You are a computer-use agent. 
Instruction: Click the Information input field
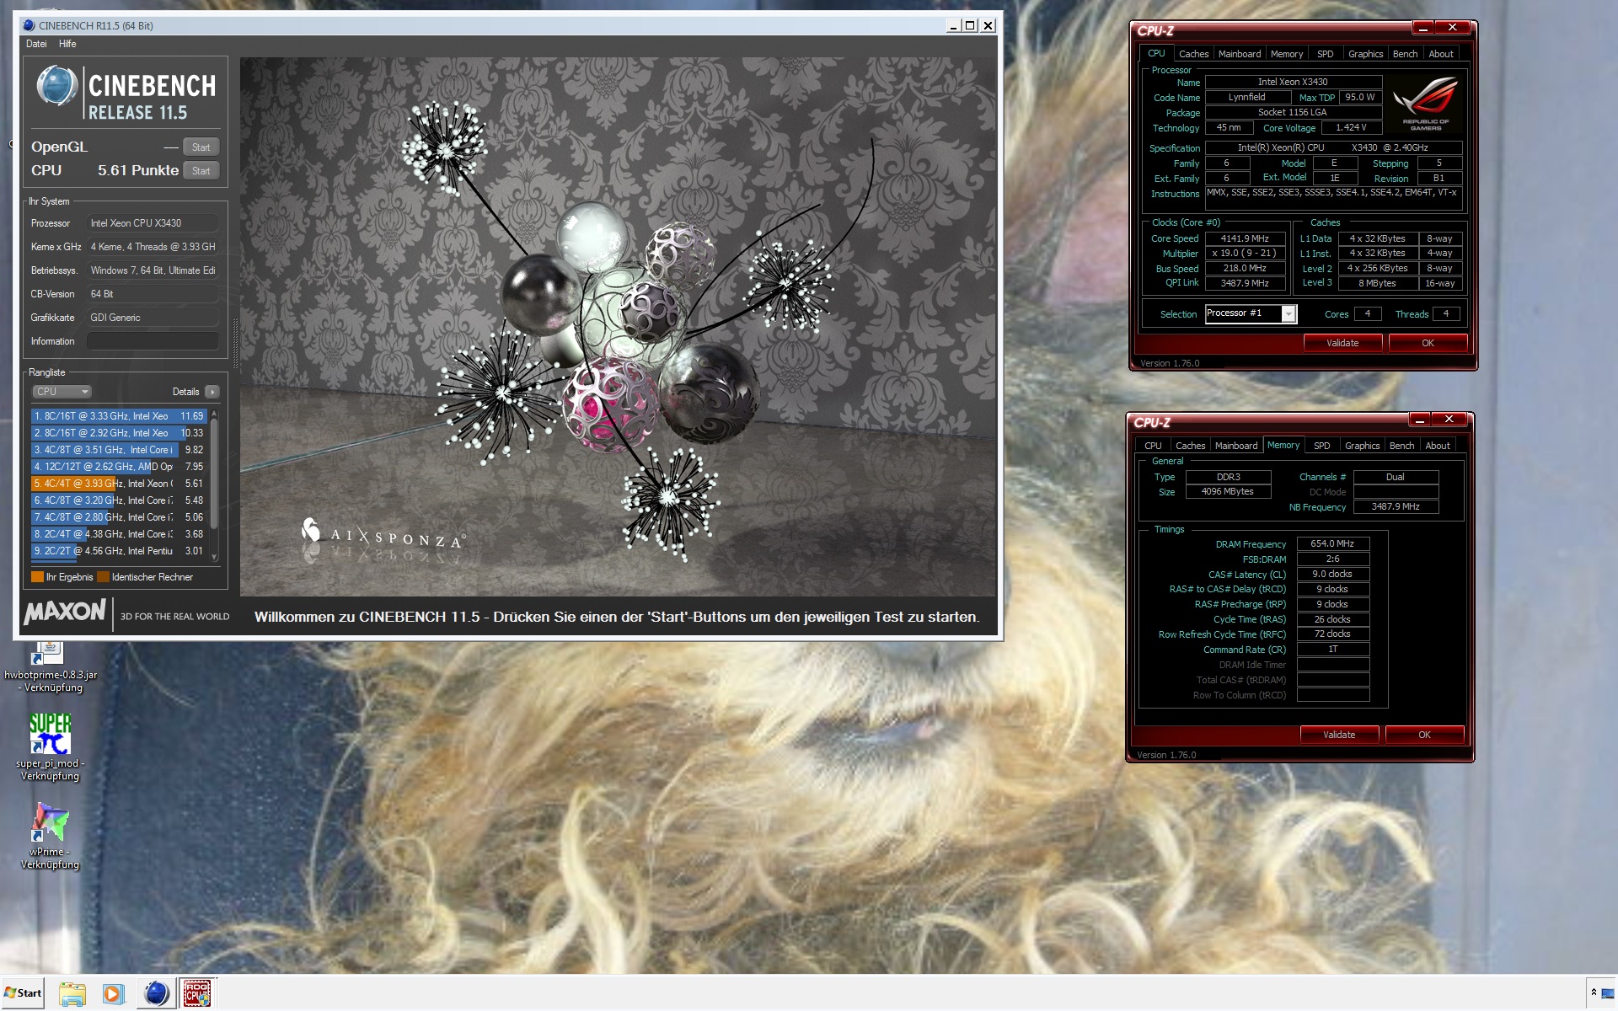pos(153,341)
